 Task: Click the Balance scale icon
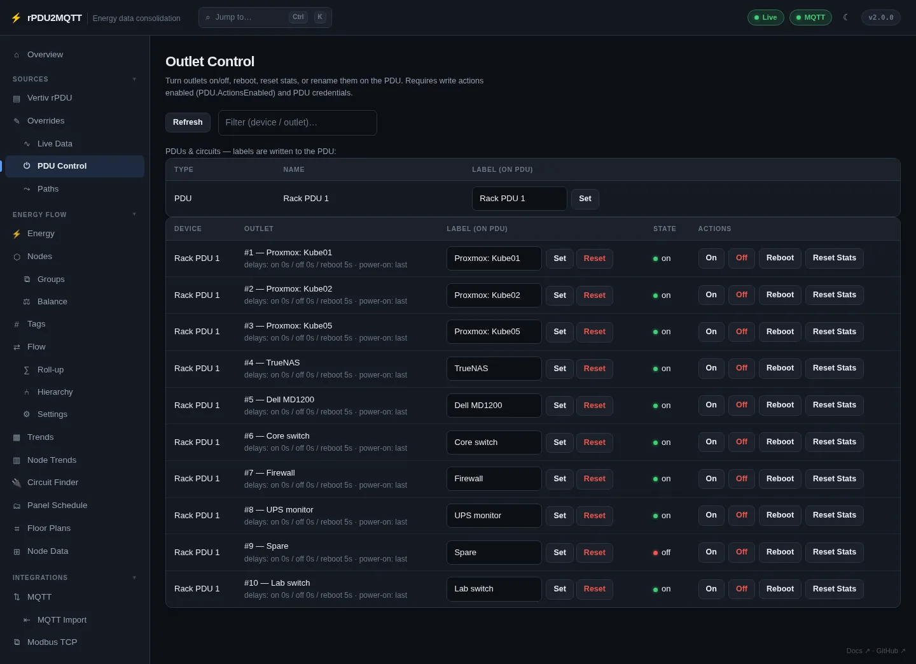pyautogui.click(x=27, y=302)
